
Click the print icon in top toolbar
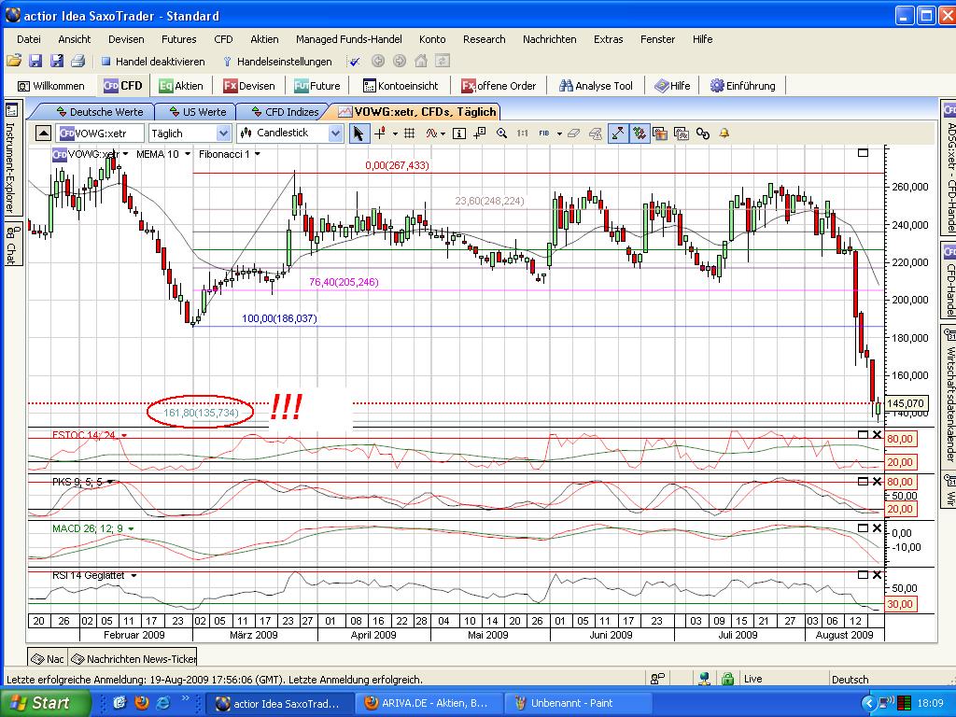pos(77,62)
